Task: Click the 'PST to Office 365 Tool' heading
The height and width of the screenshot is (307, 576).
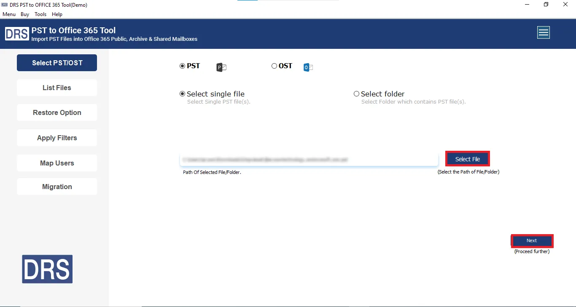Action: 73,30
